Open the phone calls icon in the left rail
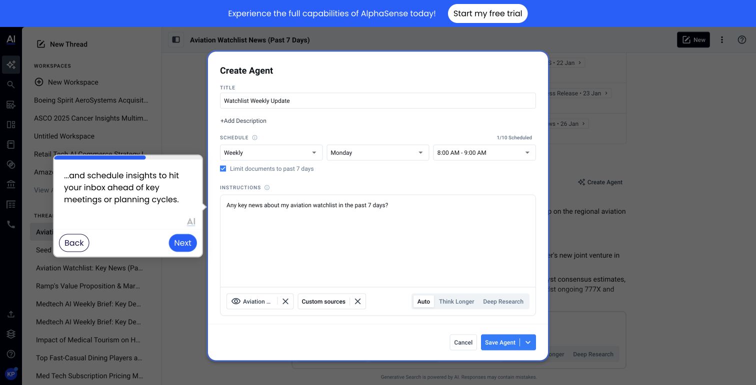Screen dimensions: 756x385 point(11,224)
